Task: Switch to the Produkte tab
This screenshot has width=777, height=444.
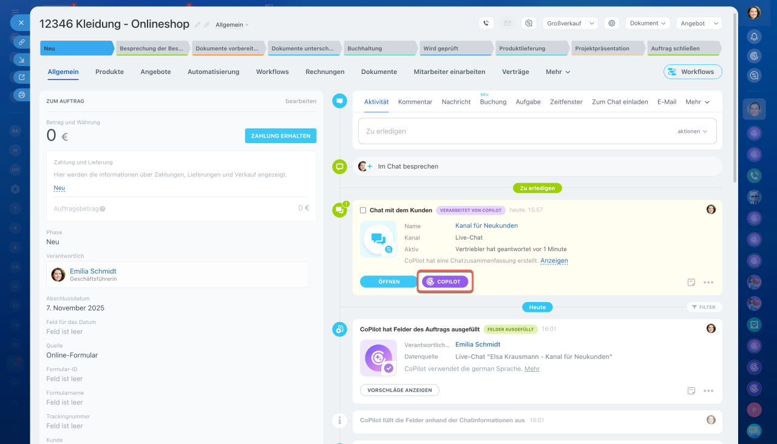Action: pos(109,72)
